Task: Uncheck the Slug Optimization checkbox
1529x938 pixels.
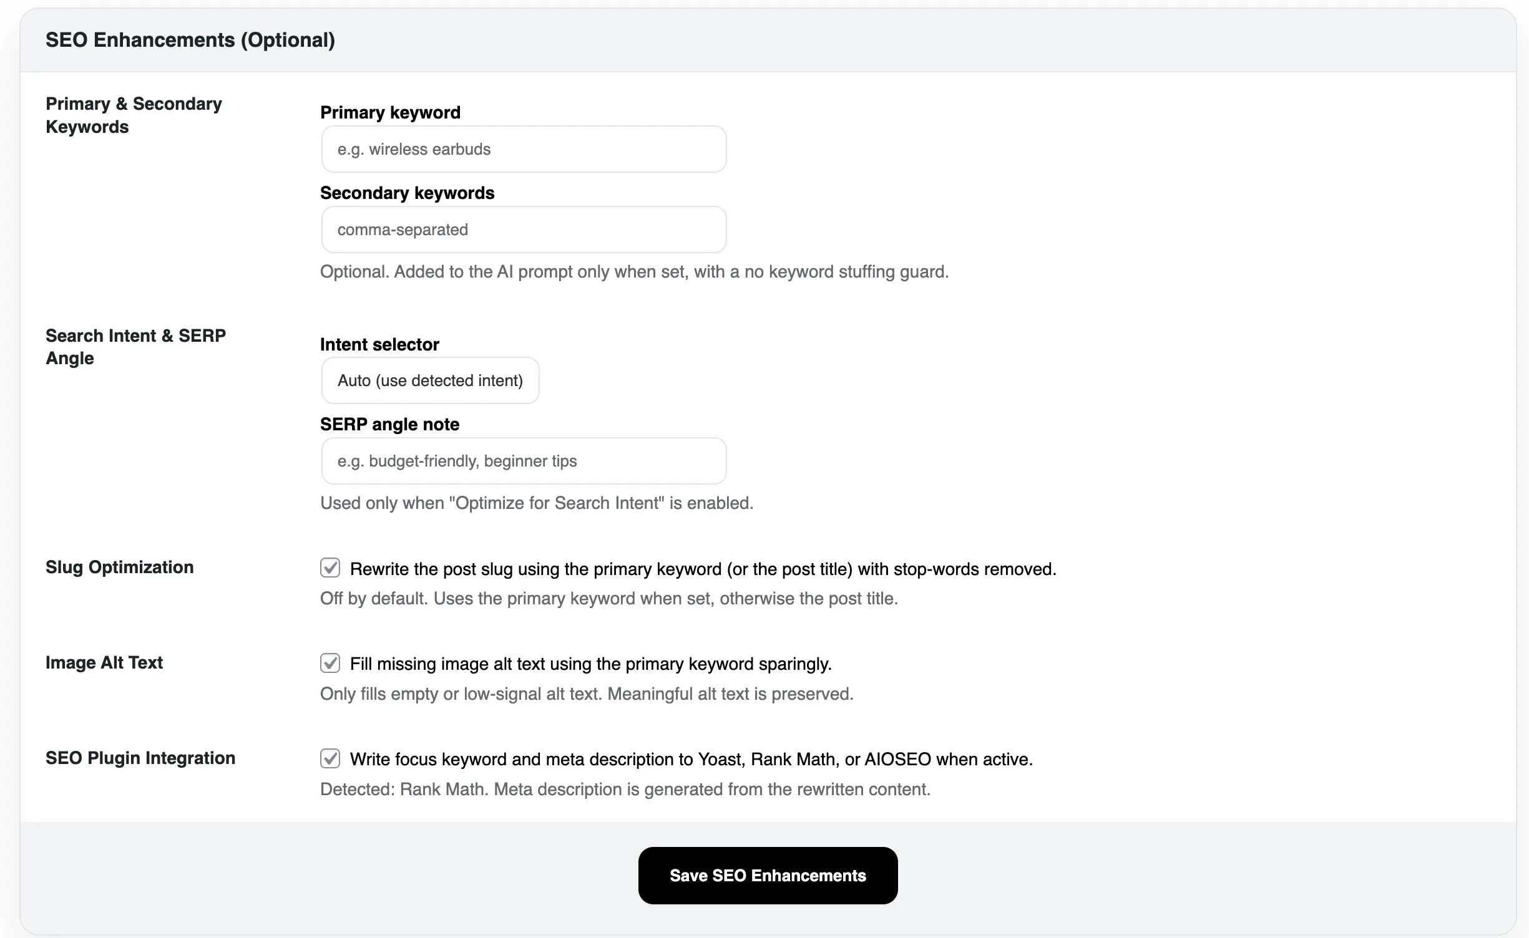Action: (330, 568)
